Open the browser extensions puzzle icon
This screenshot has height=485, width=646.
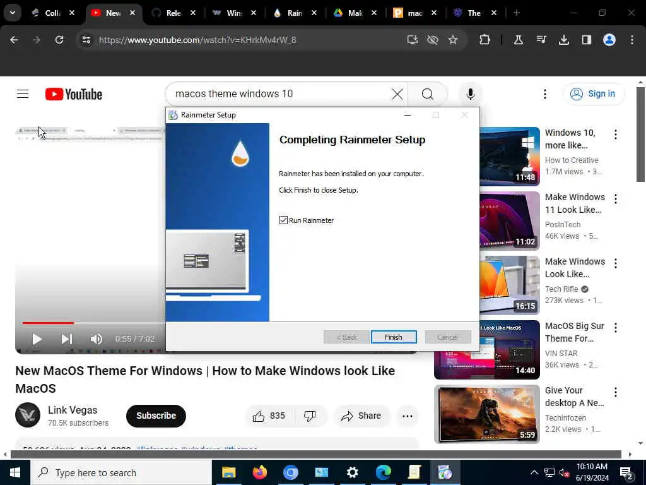(x=485, y=40)
